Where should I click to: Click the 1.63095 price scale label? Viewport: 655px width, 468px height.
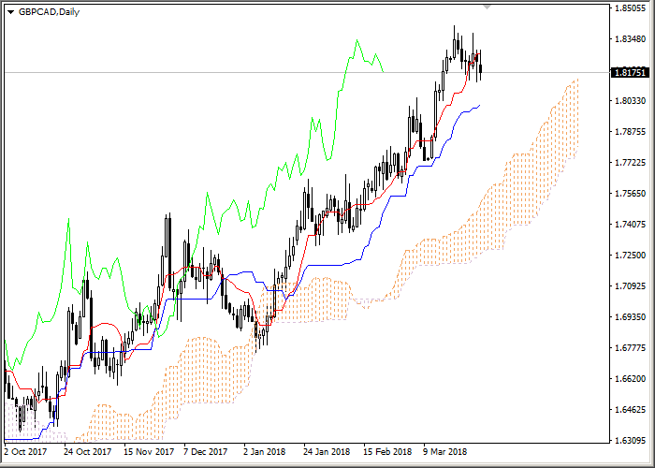pos(631,441)
